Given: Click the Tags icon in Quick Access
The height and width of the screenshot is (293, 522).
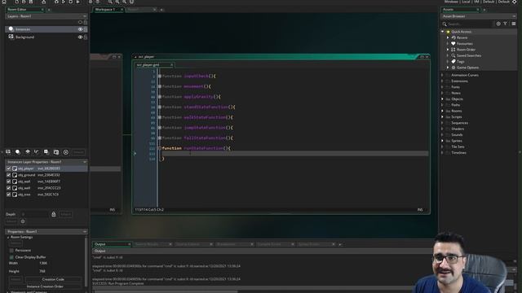Looking at the screenshot, I should click(453, 62).
